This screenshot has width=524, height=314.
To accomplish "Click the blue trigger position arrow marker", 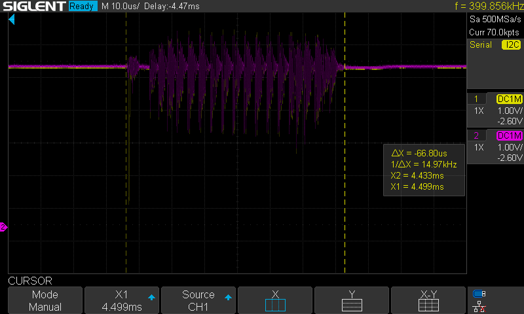I will 12,20.
